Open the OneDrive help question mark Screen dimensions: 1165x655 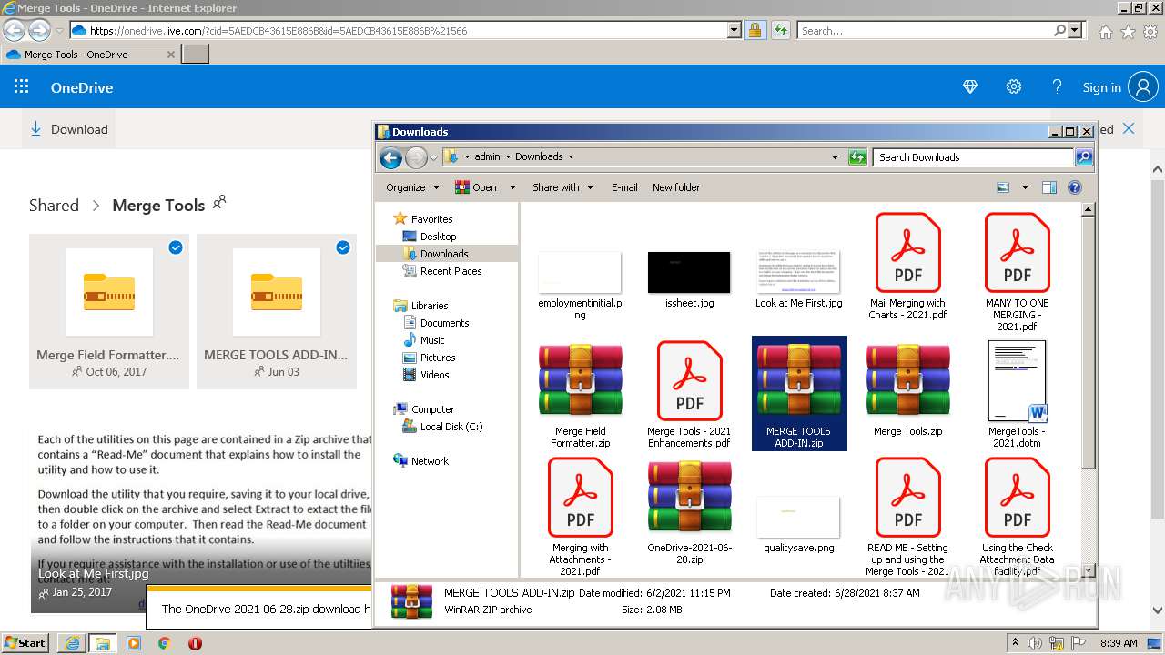(x=1057, y=87)
